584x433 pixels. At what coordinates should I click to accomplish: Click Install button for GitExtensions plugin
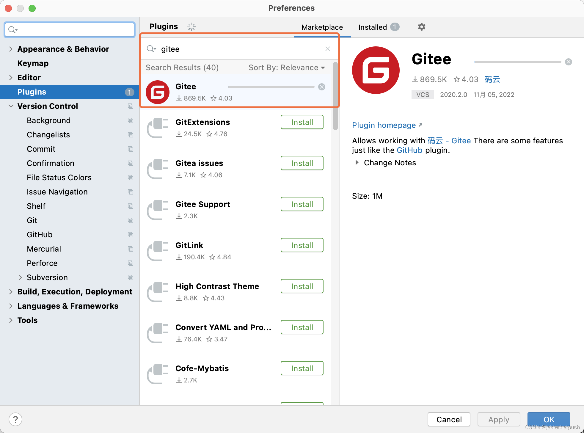click(302, 121)
